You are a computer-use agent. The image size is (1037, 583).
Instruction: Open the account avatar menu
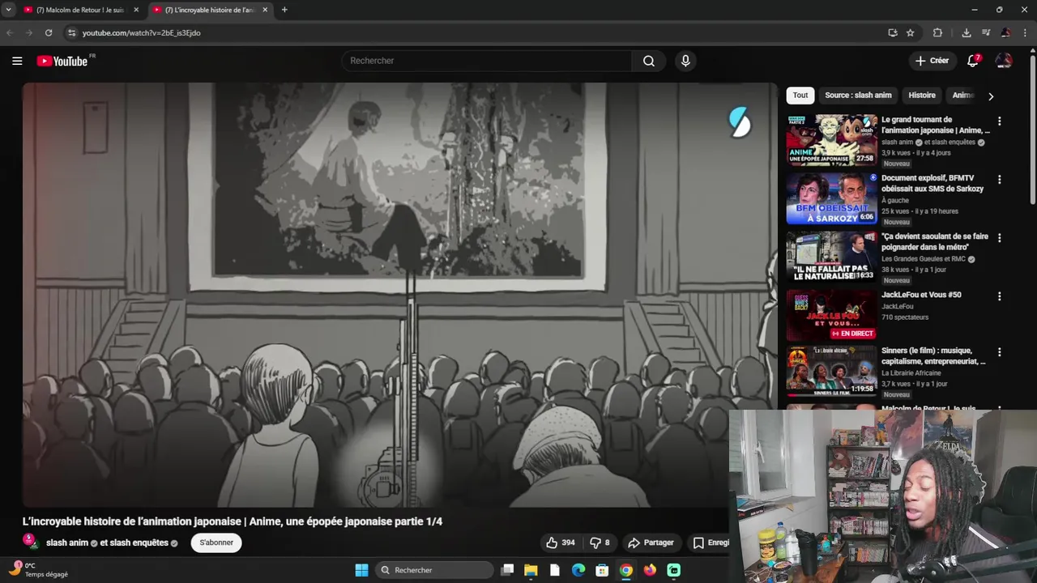[x=1004, y=61]
